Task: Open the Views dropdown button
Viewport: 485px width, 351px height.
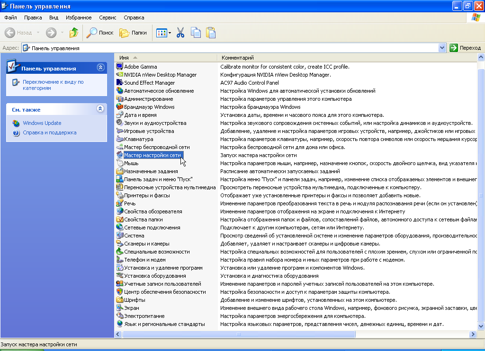Action: 163,33
